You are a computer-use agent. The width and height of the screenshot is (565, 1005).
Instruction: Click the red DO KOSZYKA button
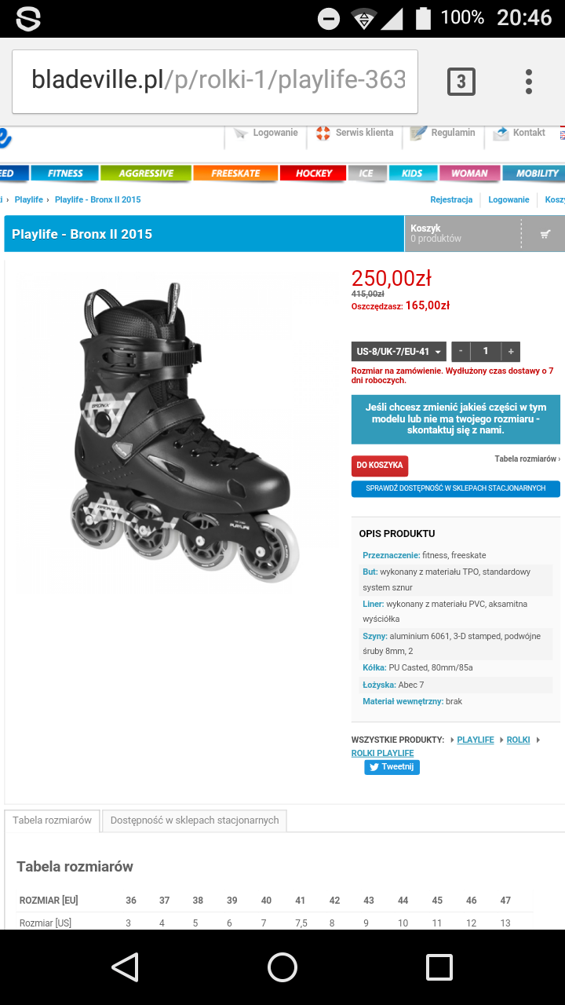tap(380, 466)
